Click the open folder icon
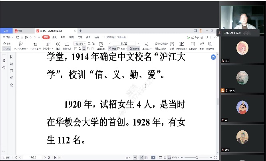The height and width of the screenshot is (161, 266). pyautogui.click(x=18, y=37)
